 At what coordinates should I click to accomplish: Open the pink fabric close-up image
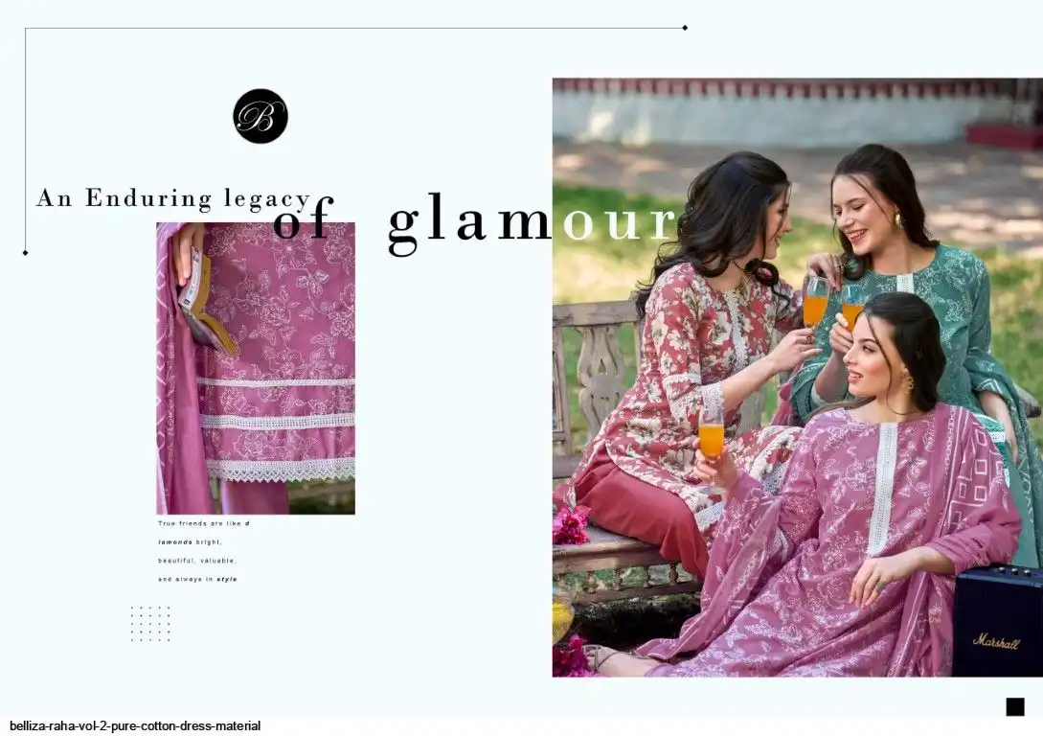pos(256,368)
